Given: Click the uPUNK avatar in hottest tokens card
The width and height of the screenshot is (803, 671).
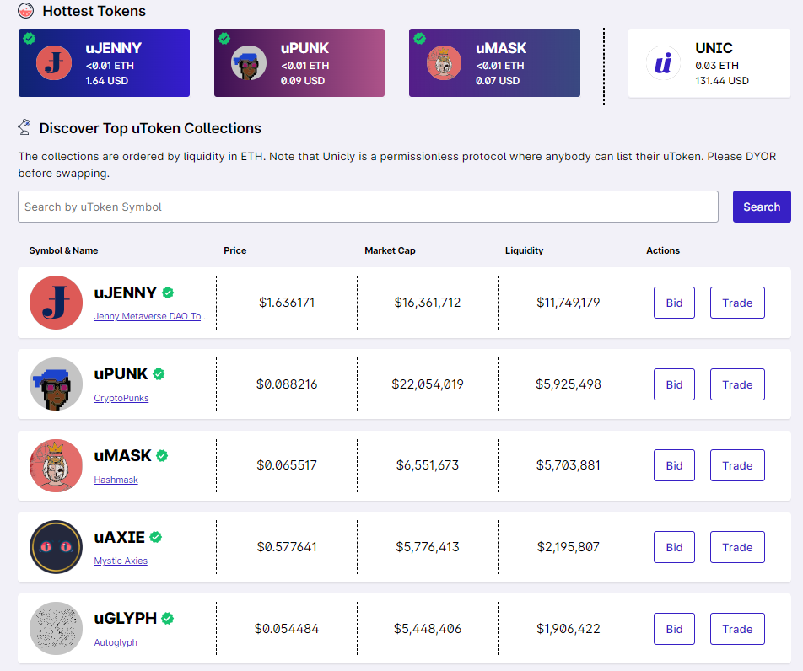Looking at the screenshot, I should [249, 63].
